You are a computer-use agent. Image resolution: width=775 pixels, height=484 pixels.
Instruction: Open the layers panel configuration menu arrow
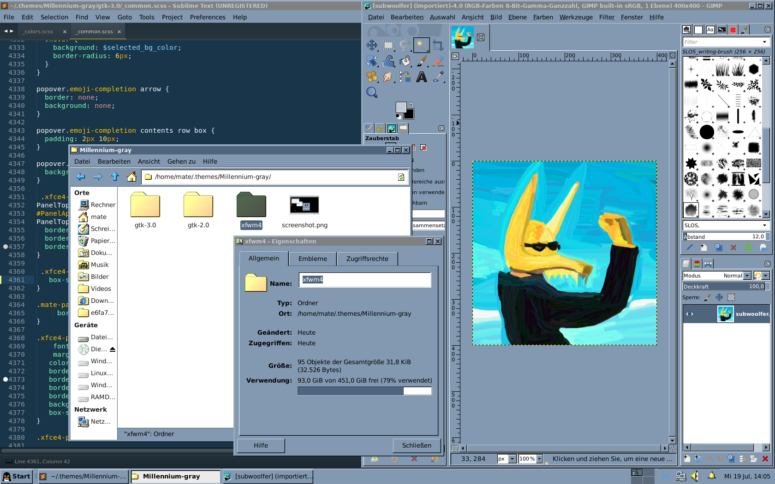pos(768,264)
